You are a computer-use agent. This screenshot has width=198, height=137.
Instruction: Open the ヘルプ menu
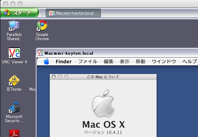pyautogui.click(x=190, y=62)
